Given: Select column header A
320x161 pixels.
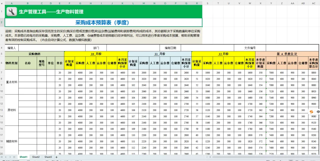Looking at the screenshot, I should click(12, 3).
